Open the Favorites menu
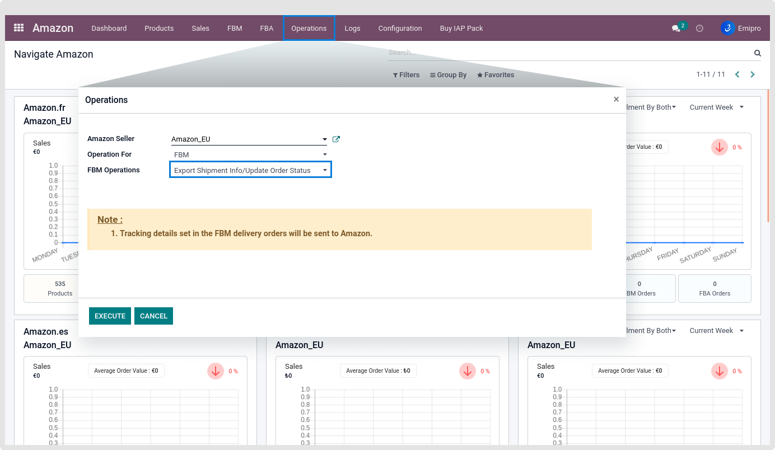This screenshot has width=775, height=450. click(x=496, y=75)
